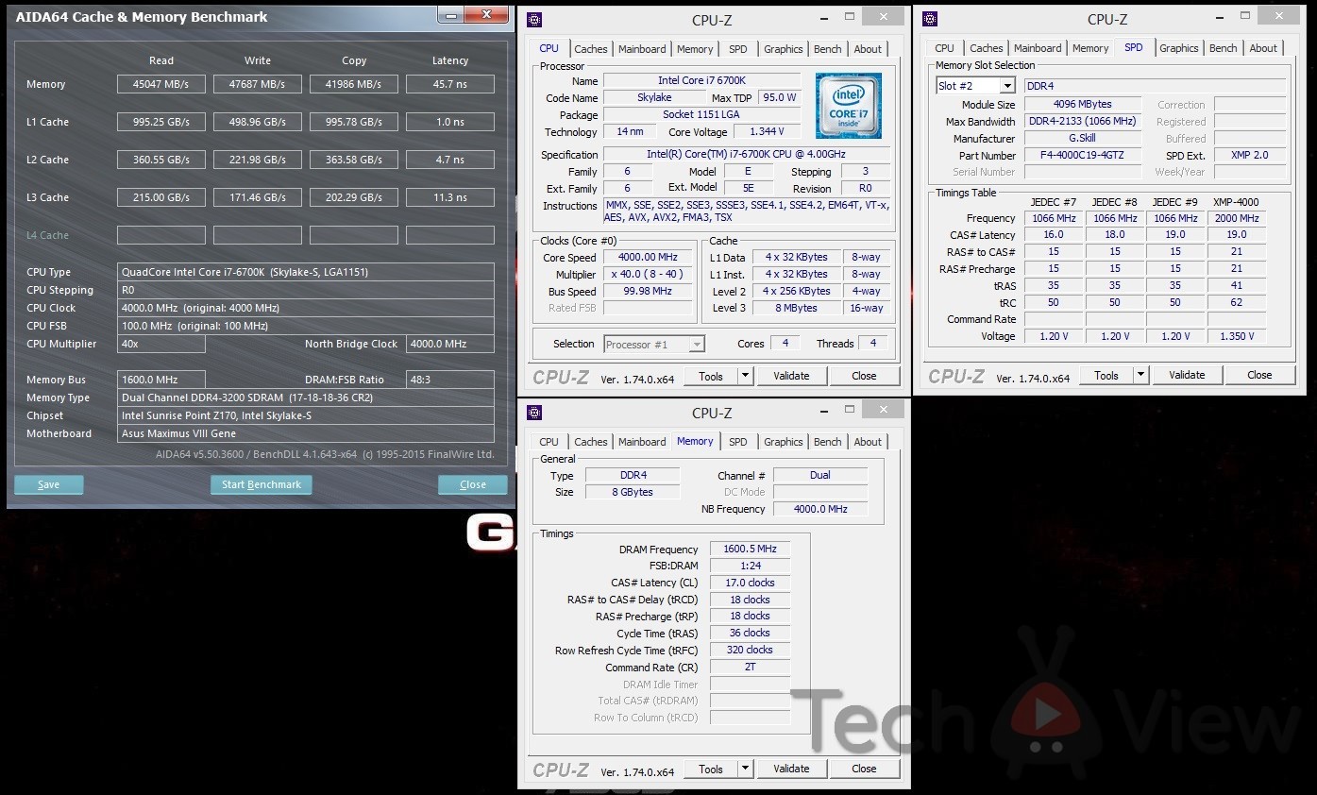Click Validate in the CPU tab window

click(791, 376)
